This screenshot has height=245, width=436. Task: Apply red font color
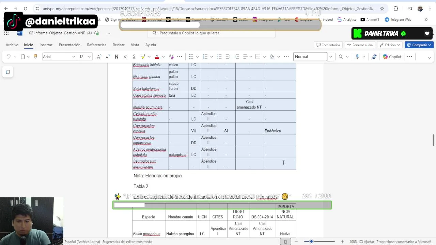click(x=157, y=57)
